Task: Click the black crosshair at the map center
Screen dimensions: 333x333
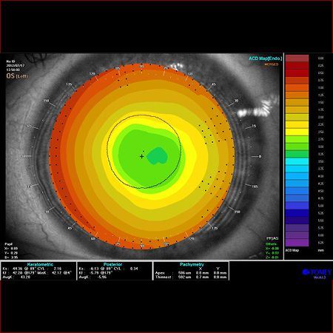Action: [x=141, y=156]
